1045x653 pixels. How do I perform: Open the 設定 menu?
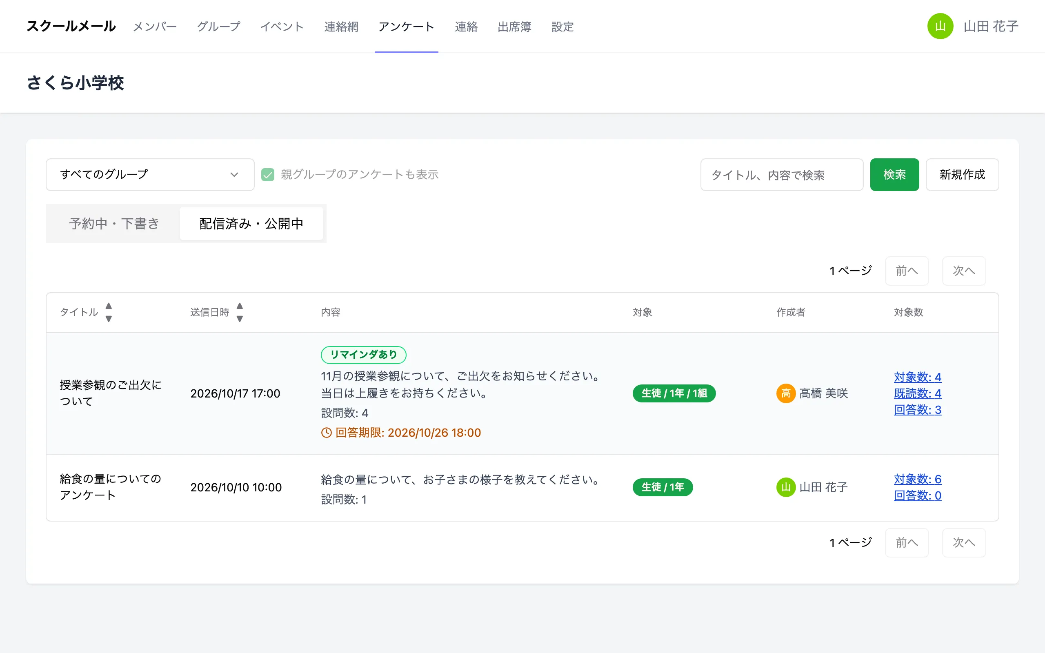563,27
